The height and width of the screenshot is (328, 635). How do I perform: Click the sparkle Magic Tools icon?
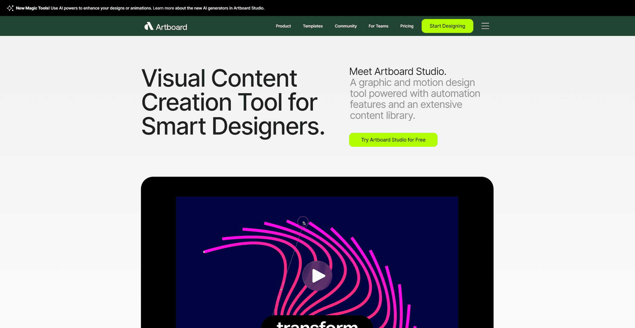coord(10,8)
